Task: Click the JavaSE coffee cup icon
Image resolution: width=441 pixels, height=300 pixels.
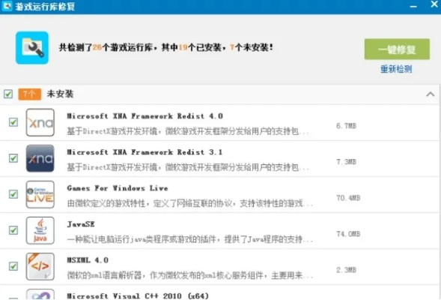Action: (40, 230)
